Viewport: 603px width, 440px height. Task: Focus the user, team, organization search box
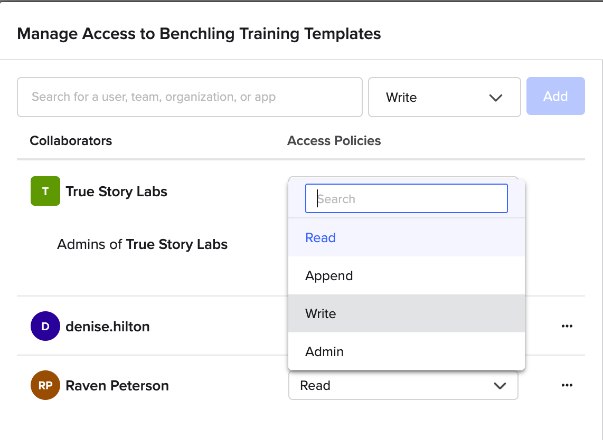(x=190, y=97)
